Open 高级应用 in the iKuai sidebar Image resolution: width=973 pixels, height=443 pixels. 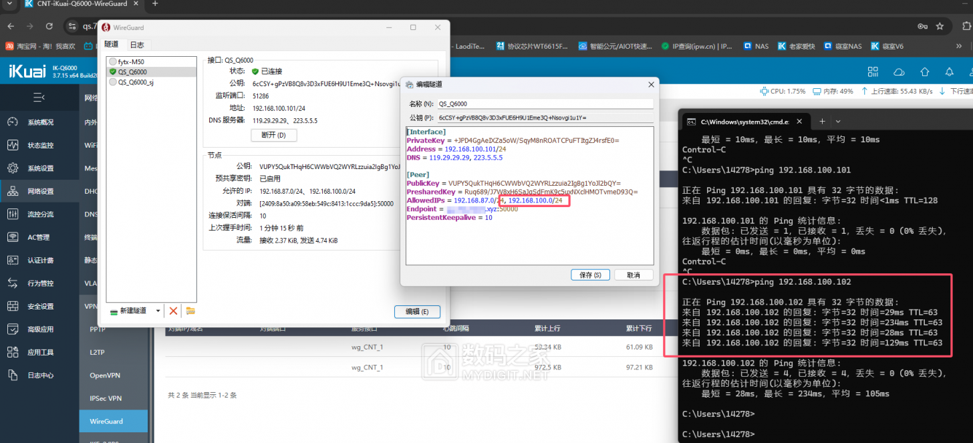click(x=39, y=329)
